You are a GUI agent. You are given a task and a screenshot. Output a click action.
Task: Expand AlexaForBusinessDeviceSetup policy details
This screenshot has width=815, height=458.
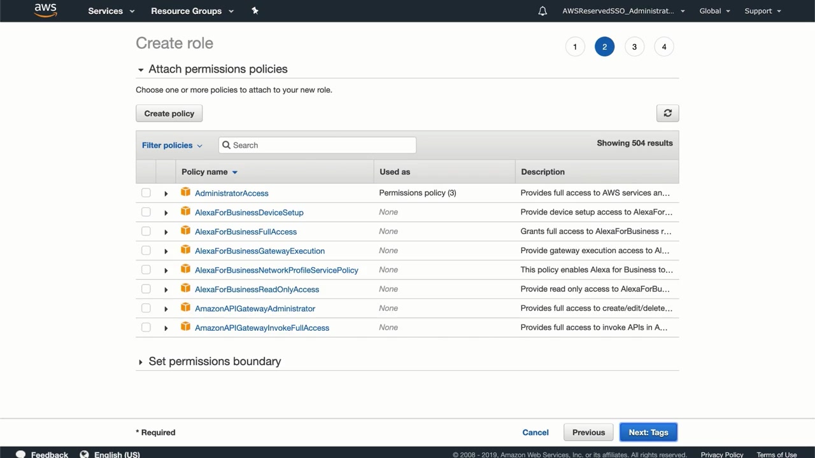click(166, 212)
